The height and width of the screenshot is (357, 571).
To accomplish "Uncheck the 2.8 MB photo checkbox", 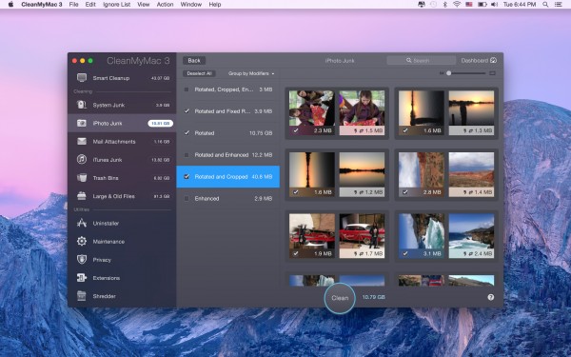I will coord(405,192).
